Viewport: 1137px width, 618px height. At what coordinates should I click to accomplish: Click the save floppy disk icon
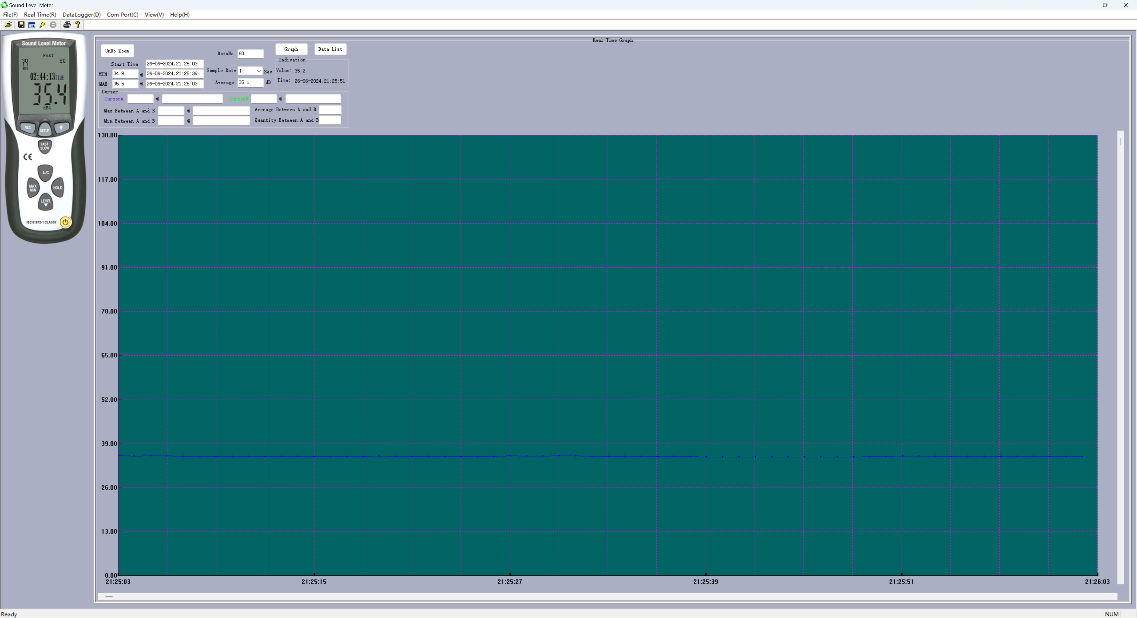[x=21, y=25]
